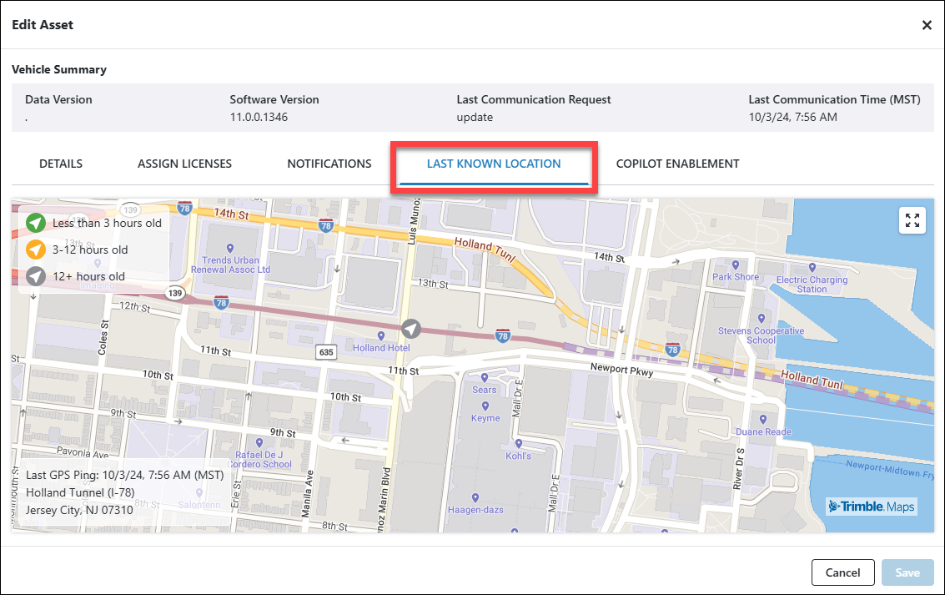
Task: Click the Trends Urban Renewal Assoc pin
Action: point(230,247)
